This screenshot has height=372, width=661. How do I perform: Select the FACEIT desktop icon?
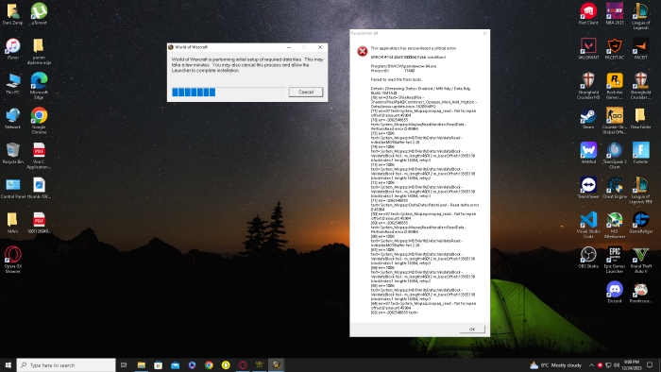[x=640, y=49]
